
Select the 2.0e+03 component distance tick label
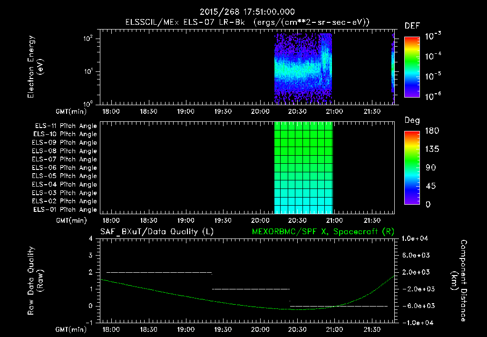click(416, 272)
